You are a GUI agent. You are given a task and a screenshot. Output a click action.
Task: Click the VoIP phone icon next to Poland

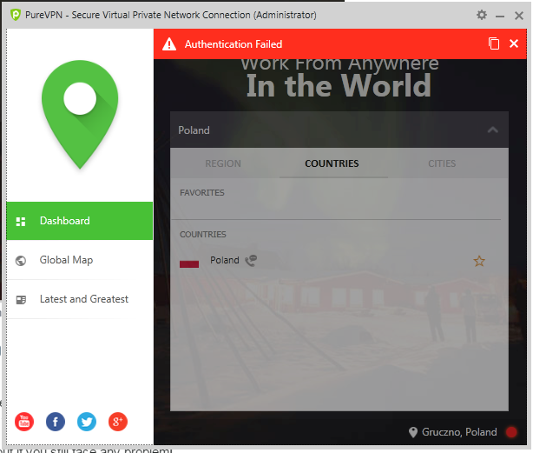[x=251, y=261]
